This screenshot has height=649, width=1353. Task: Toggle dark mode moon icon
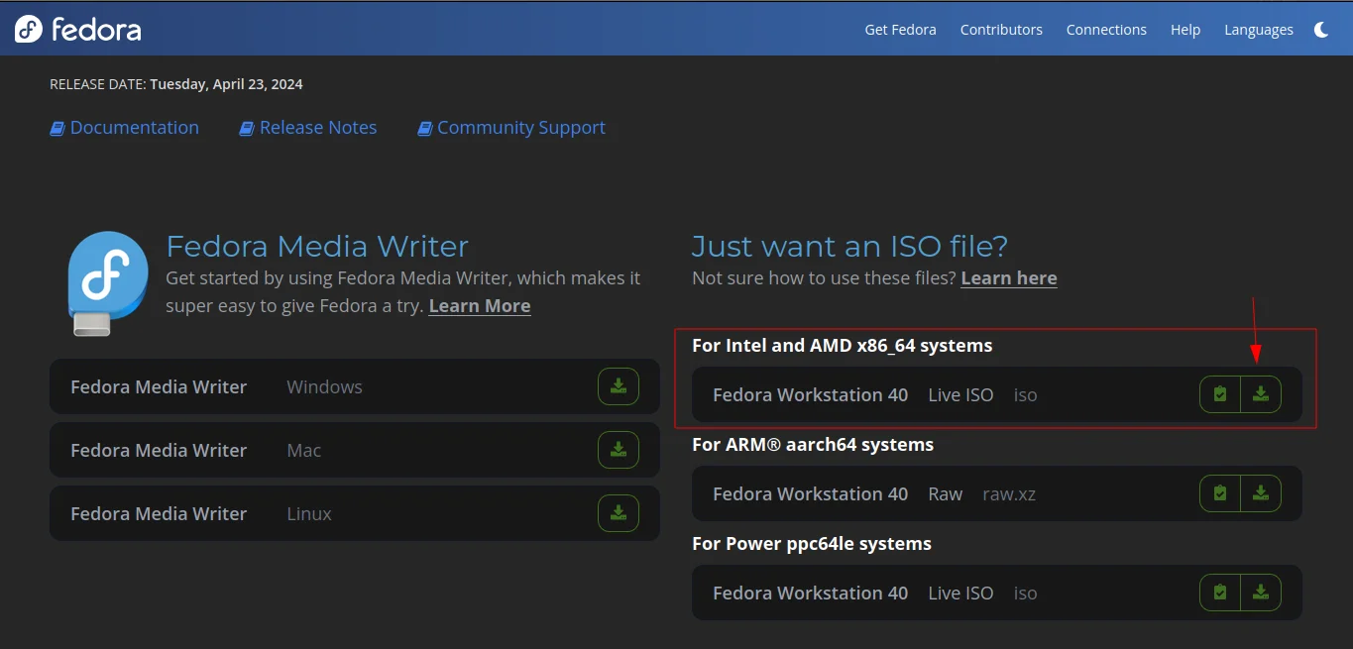(x=1321, y=30)
